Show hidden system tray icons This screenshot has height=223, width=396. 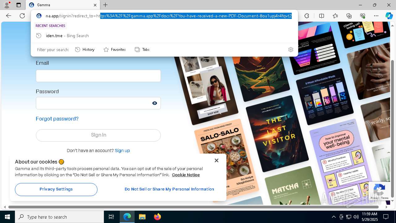pyautogui.click(x=334, y=217)
